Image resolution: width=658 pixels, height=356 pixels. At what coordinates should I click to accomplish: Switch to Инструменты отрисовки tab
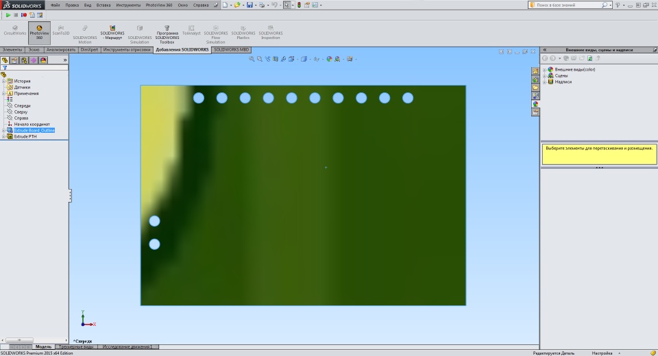click(x=127, y=50)
